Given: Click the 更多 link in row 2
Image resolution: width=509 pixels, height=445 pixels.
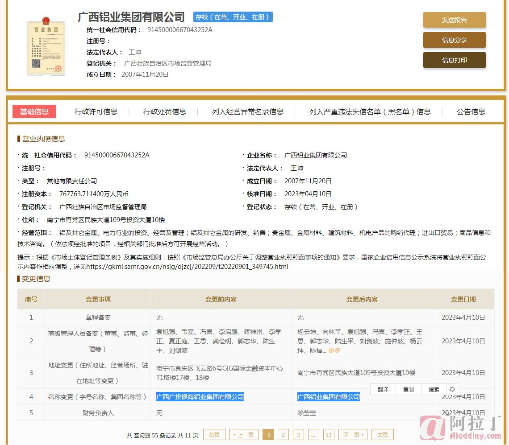Looking at the screenshot, I should click(334, 350).
